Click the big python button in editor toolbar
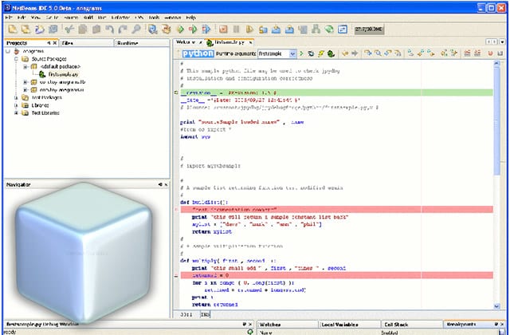This screenshot has height=335, width=510. 198,53
